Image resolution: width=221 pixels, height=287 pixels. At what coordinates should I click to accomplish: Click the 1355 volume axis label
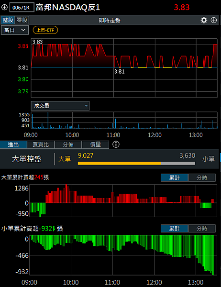tap(24, 115)
